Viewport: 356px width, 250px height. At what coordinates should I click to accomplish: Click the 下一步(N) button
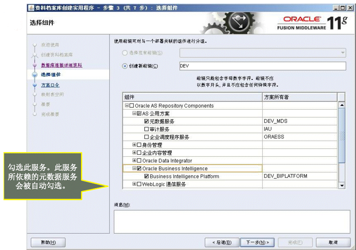(x=257, y=243)
